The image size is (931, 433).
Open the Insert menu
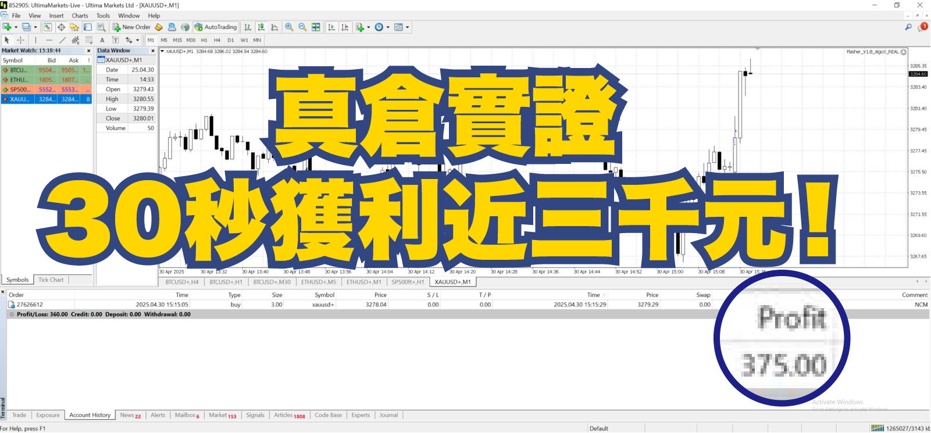click(x=56, y=16)
